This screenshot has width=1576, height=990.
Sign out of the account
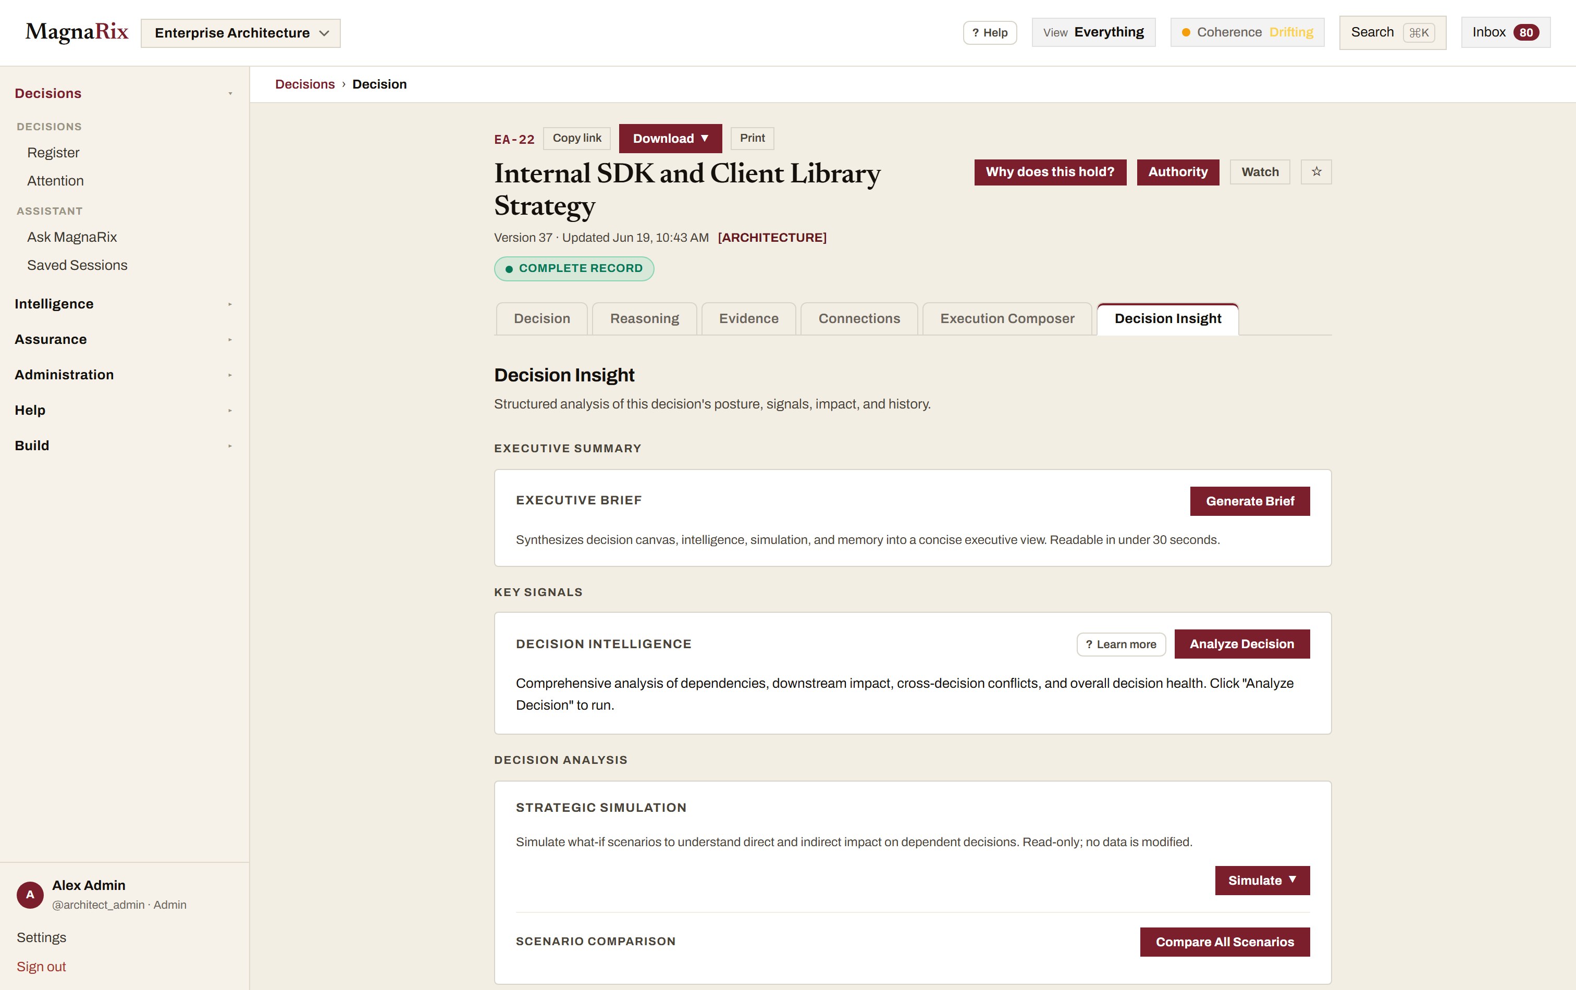click(41, 967)
